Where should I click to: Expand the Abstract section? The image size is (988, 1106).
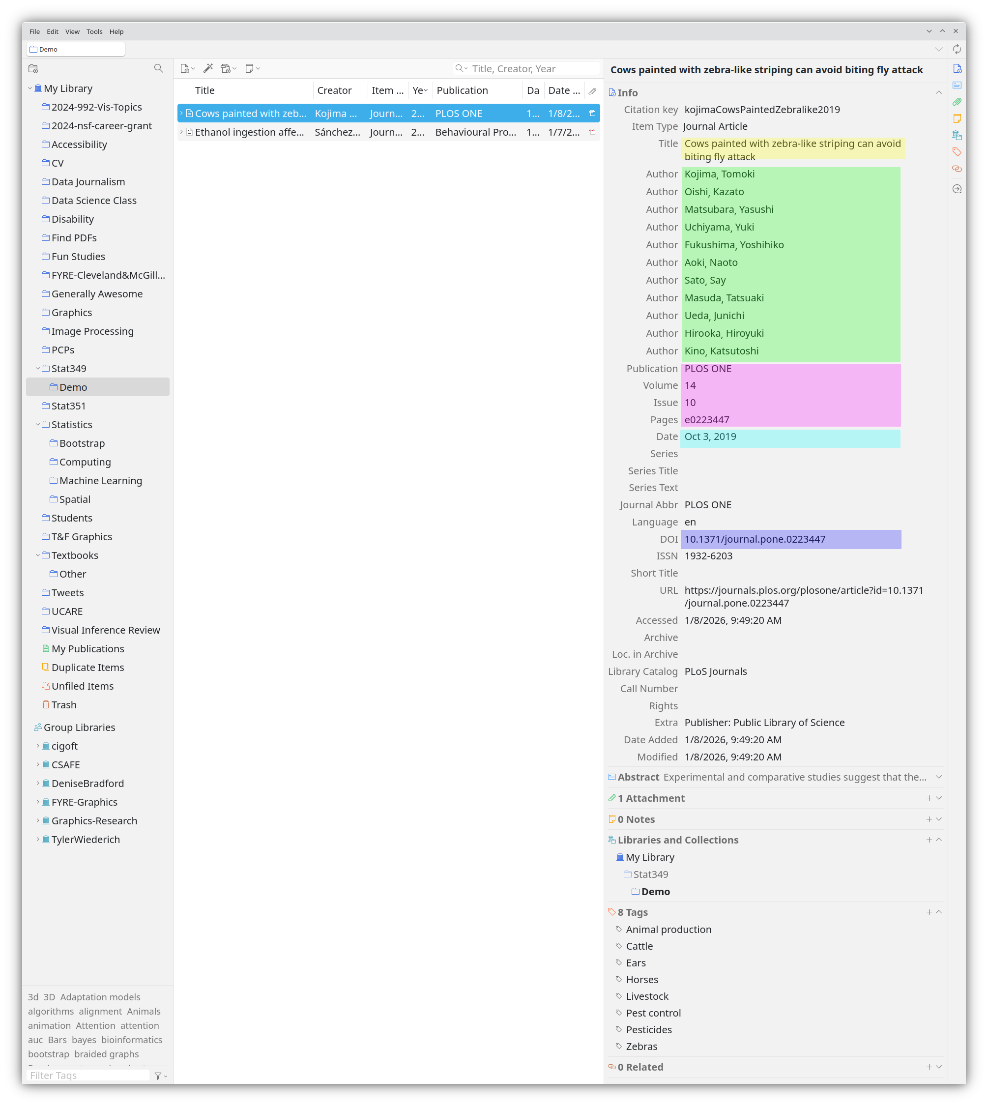click(939, 777)
